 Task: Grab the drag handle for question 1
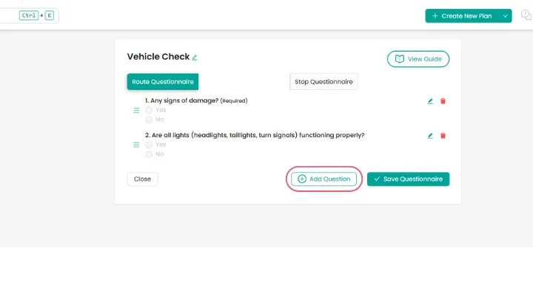(x=136, y=110)
